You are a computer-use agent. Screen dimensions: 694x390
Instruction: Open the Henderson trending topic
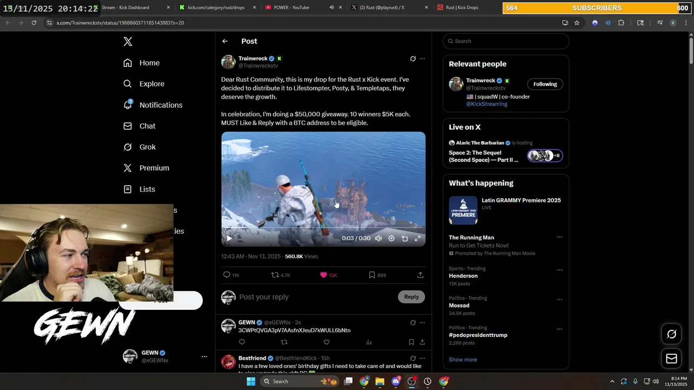point(463,276)
